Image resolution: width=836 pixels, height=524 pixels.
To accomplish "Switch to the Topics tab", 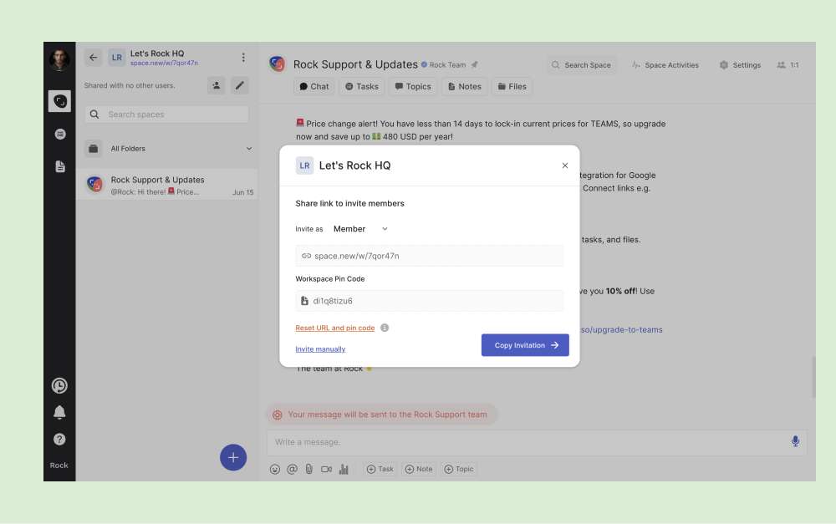I will coord(413,86).
